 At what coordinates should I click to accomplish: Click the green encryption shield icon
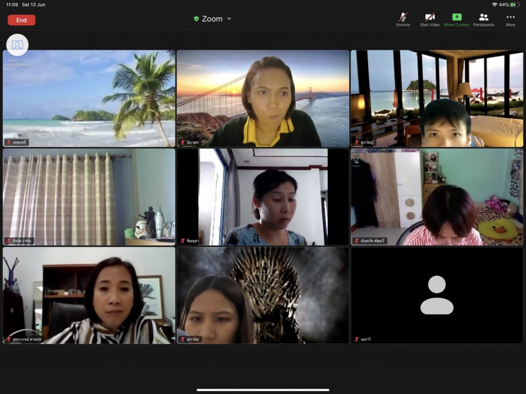pos(196,19)
